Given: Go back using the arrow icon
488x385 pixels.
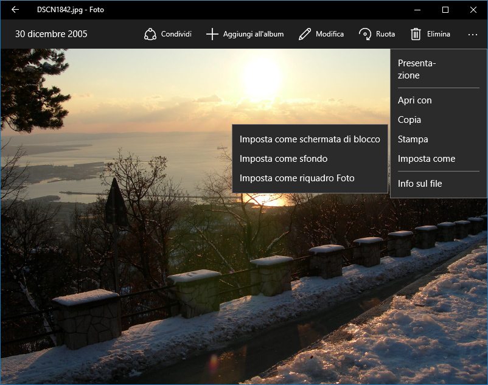Looking at the screenshot, I should tap(15, 10).
